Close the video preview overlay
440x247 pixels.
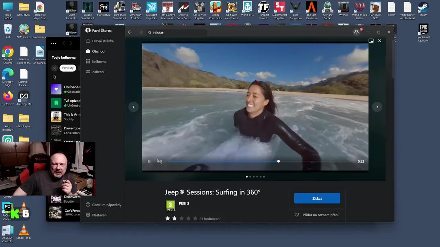tap(379, 40)
